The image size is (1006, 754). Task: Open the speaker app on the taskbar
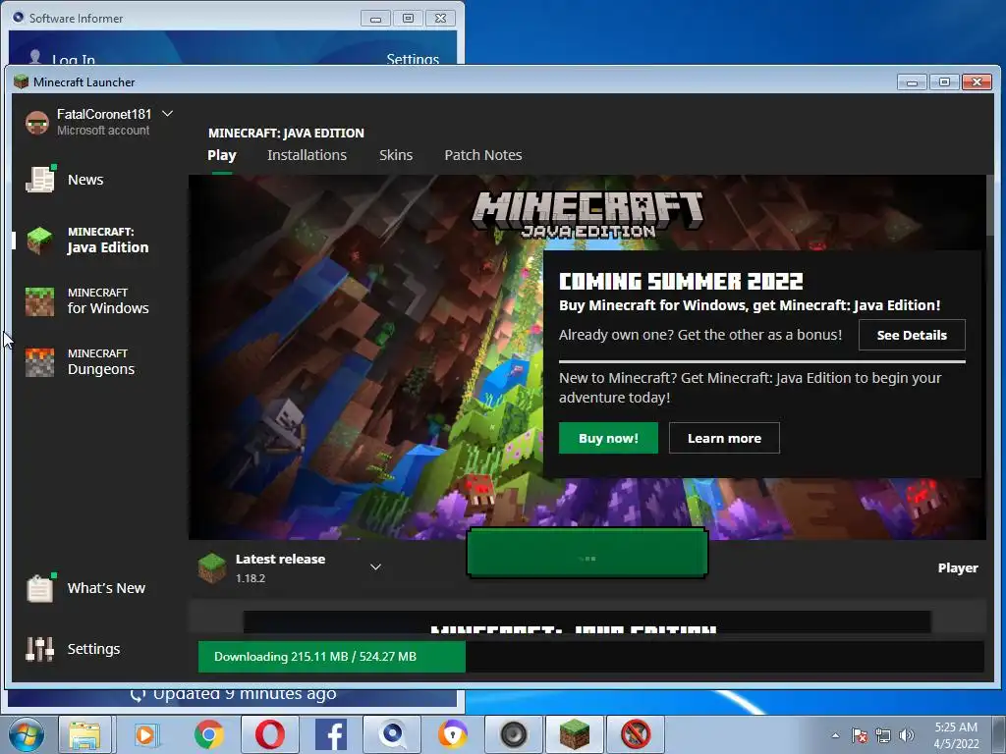click(x=514, y=734)
